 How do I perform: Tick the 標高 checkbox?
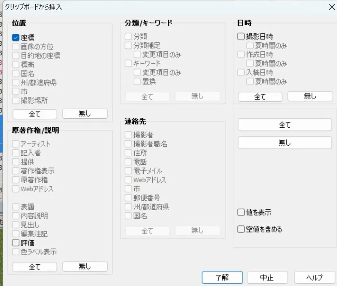click(16, 64)
